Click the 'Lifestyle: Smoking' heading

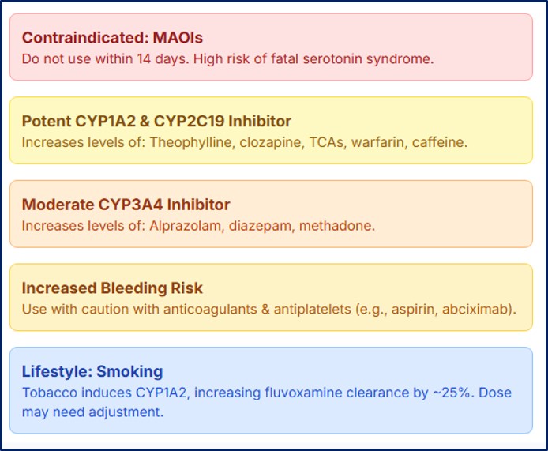(92, 371)
